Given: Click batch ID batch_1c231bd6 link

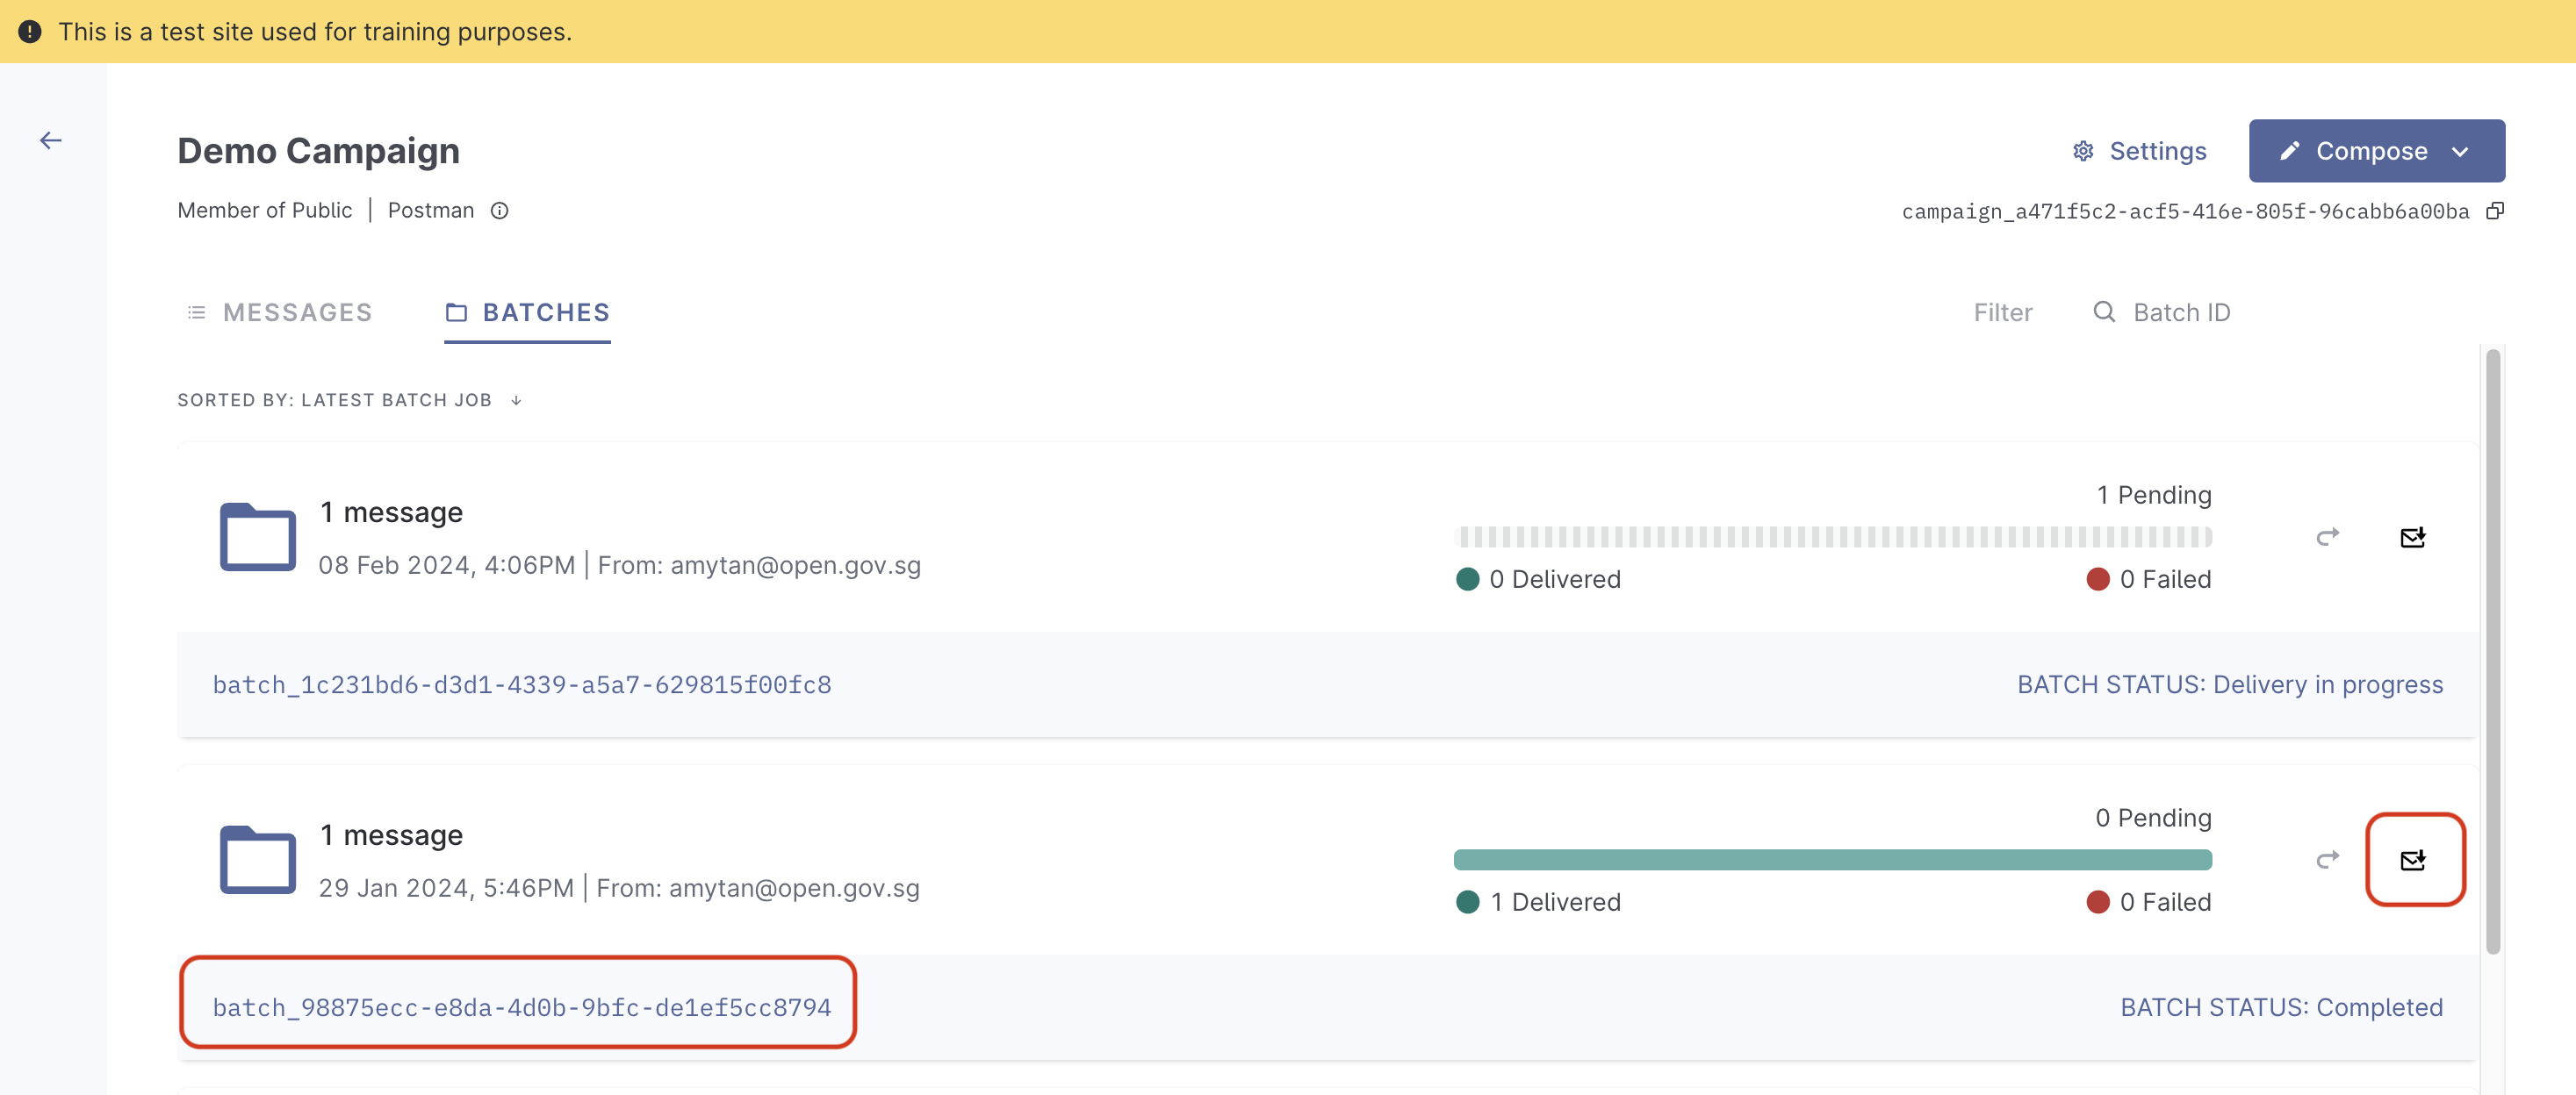Looking at the screenshot, I should point(521,685).
